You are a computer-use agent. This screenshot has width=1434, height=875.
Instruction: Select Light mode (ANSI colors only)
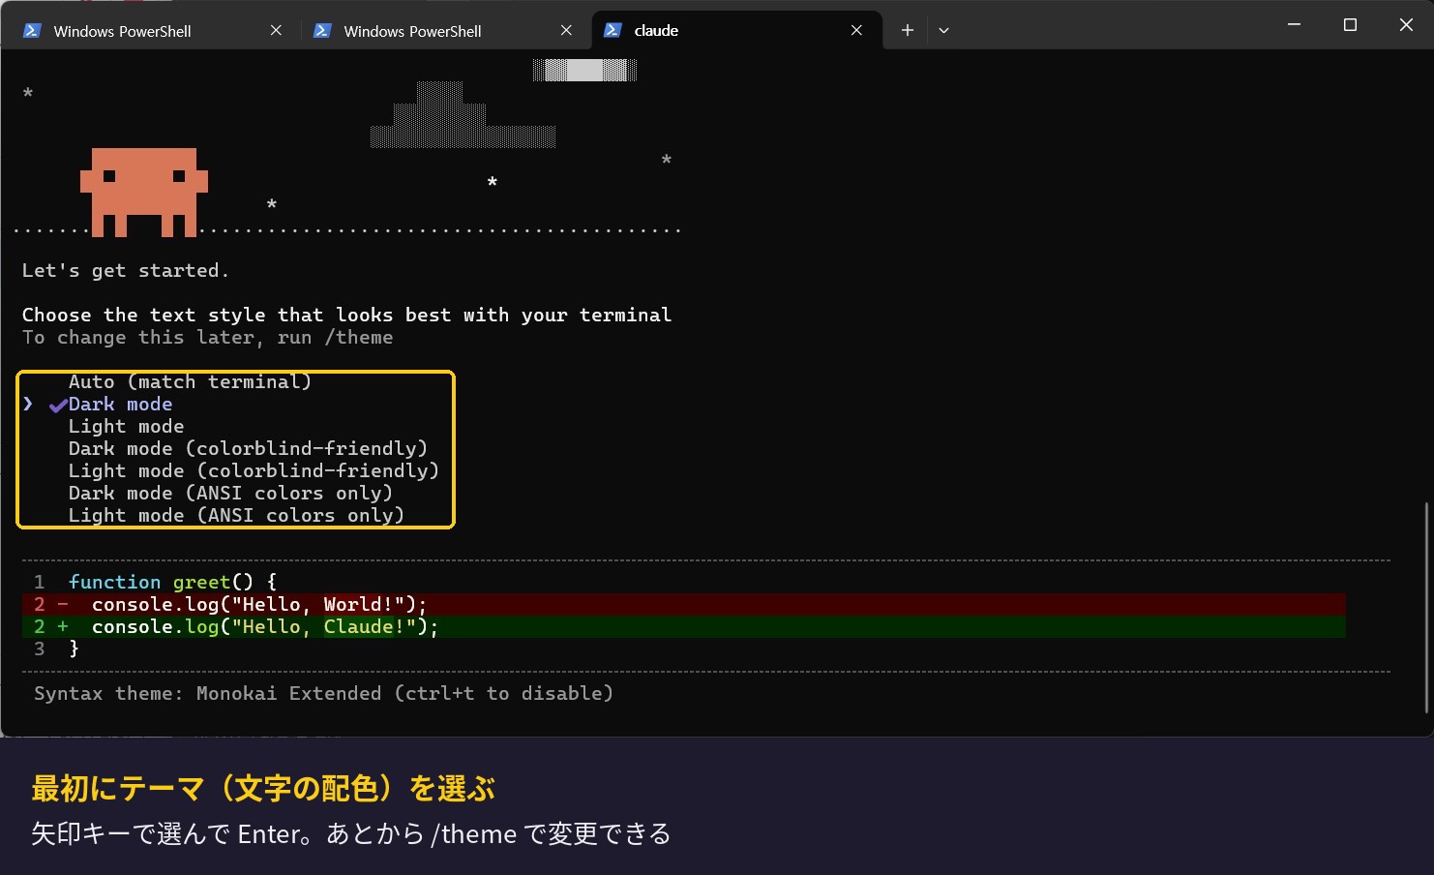point(236,515)
